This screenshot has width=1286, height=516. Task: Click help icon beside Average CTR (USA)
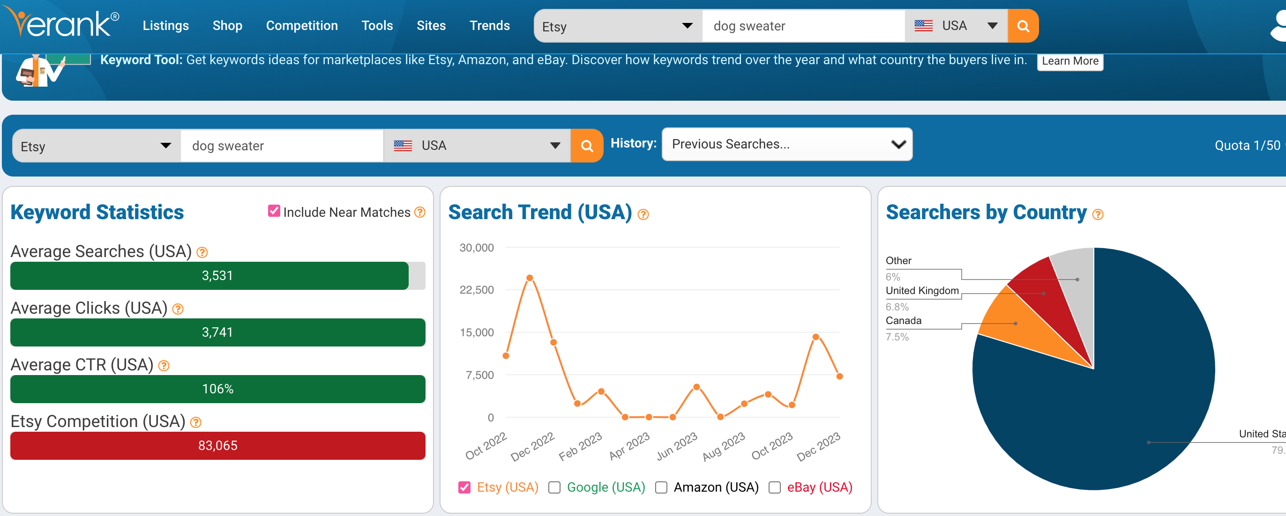[164, 366]
